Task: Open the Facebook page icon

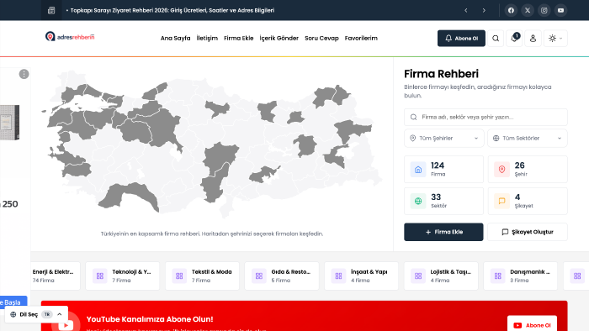Action: click(511, 10)
